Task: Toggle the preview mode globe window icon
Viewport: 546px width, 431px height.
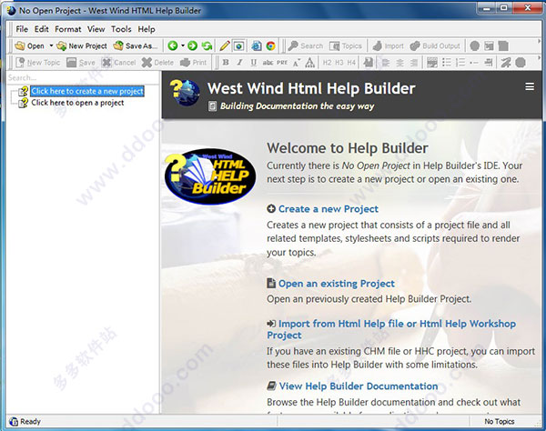Action: pyautogui.click(x=238, y=45)
